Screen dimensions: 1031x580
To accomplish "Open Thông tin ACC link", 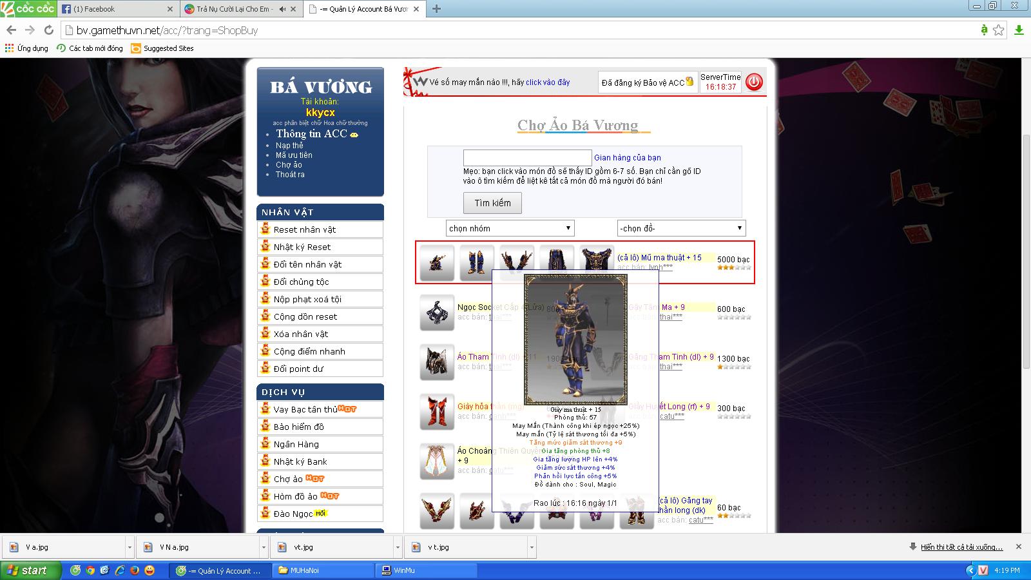I will pyautogui.click(x=311, y=133).
